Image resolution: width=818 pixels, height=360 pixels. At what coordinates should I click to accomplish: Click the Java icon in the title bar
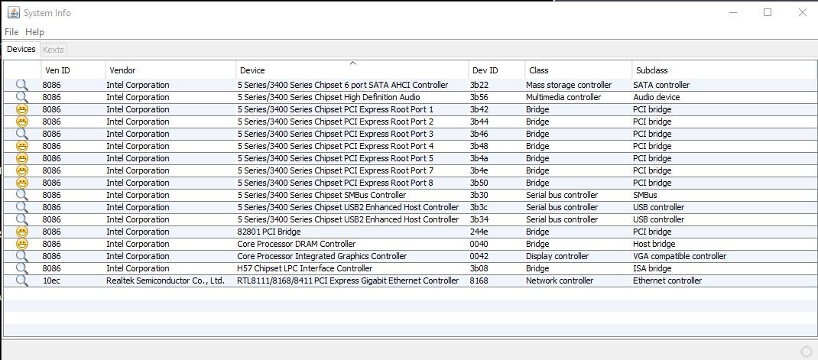click(14, 12)
